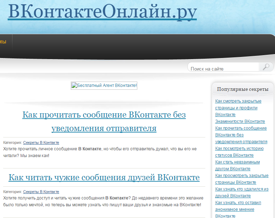Screen dimensions: 275x218
Task: Click 'Секреты В Контакте' category under first article
Action: (41, 142)
